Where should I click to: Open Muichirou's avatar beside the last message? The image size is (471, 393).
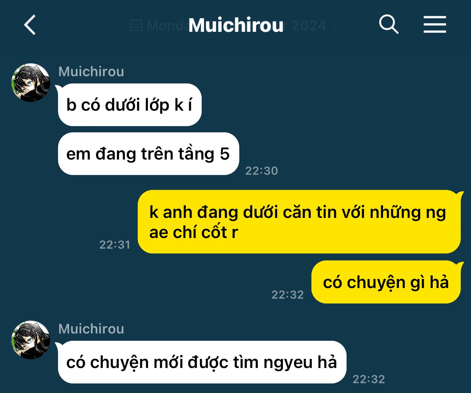tap(31, 340)
